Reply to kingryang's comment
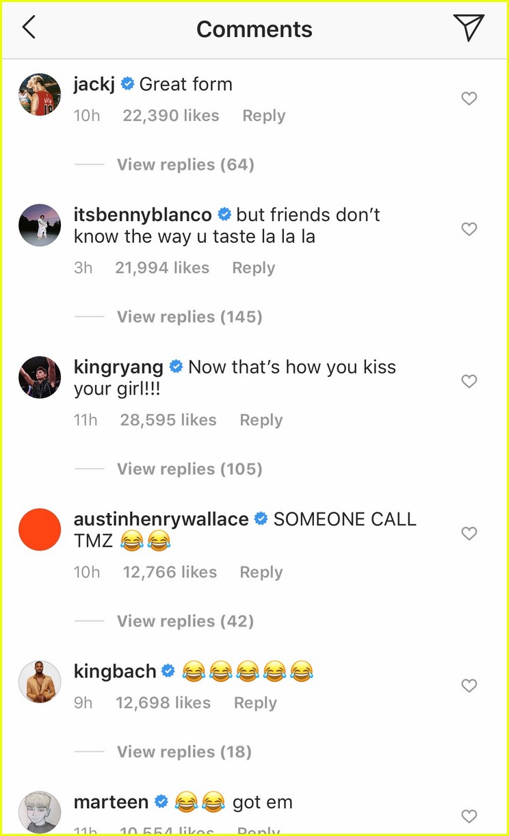This screenshot has height=836, width=509. [x=261, y=420]
